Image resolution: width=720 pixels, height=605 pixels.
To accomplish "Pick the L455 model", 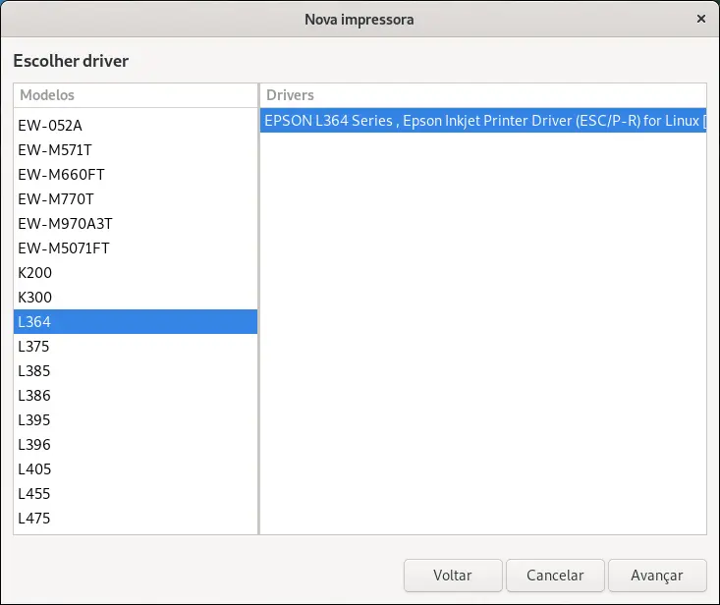I will point(136,494).
